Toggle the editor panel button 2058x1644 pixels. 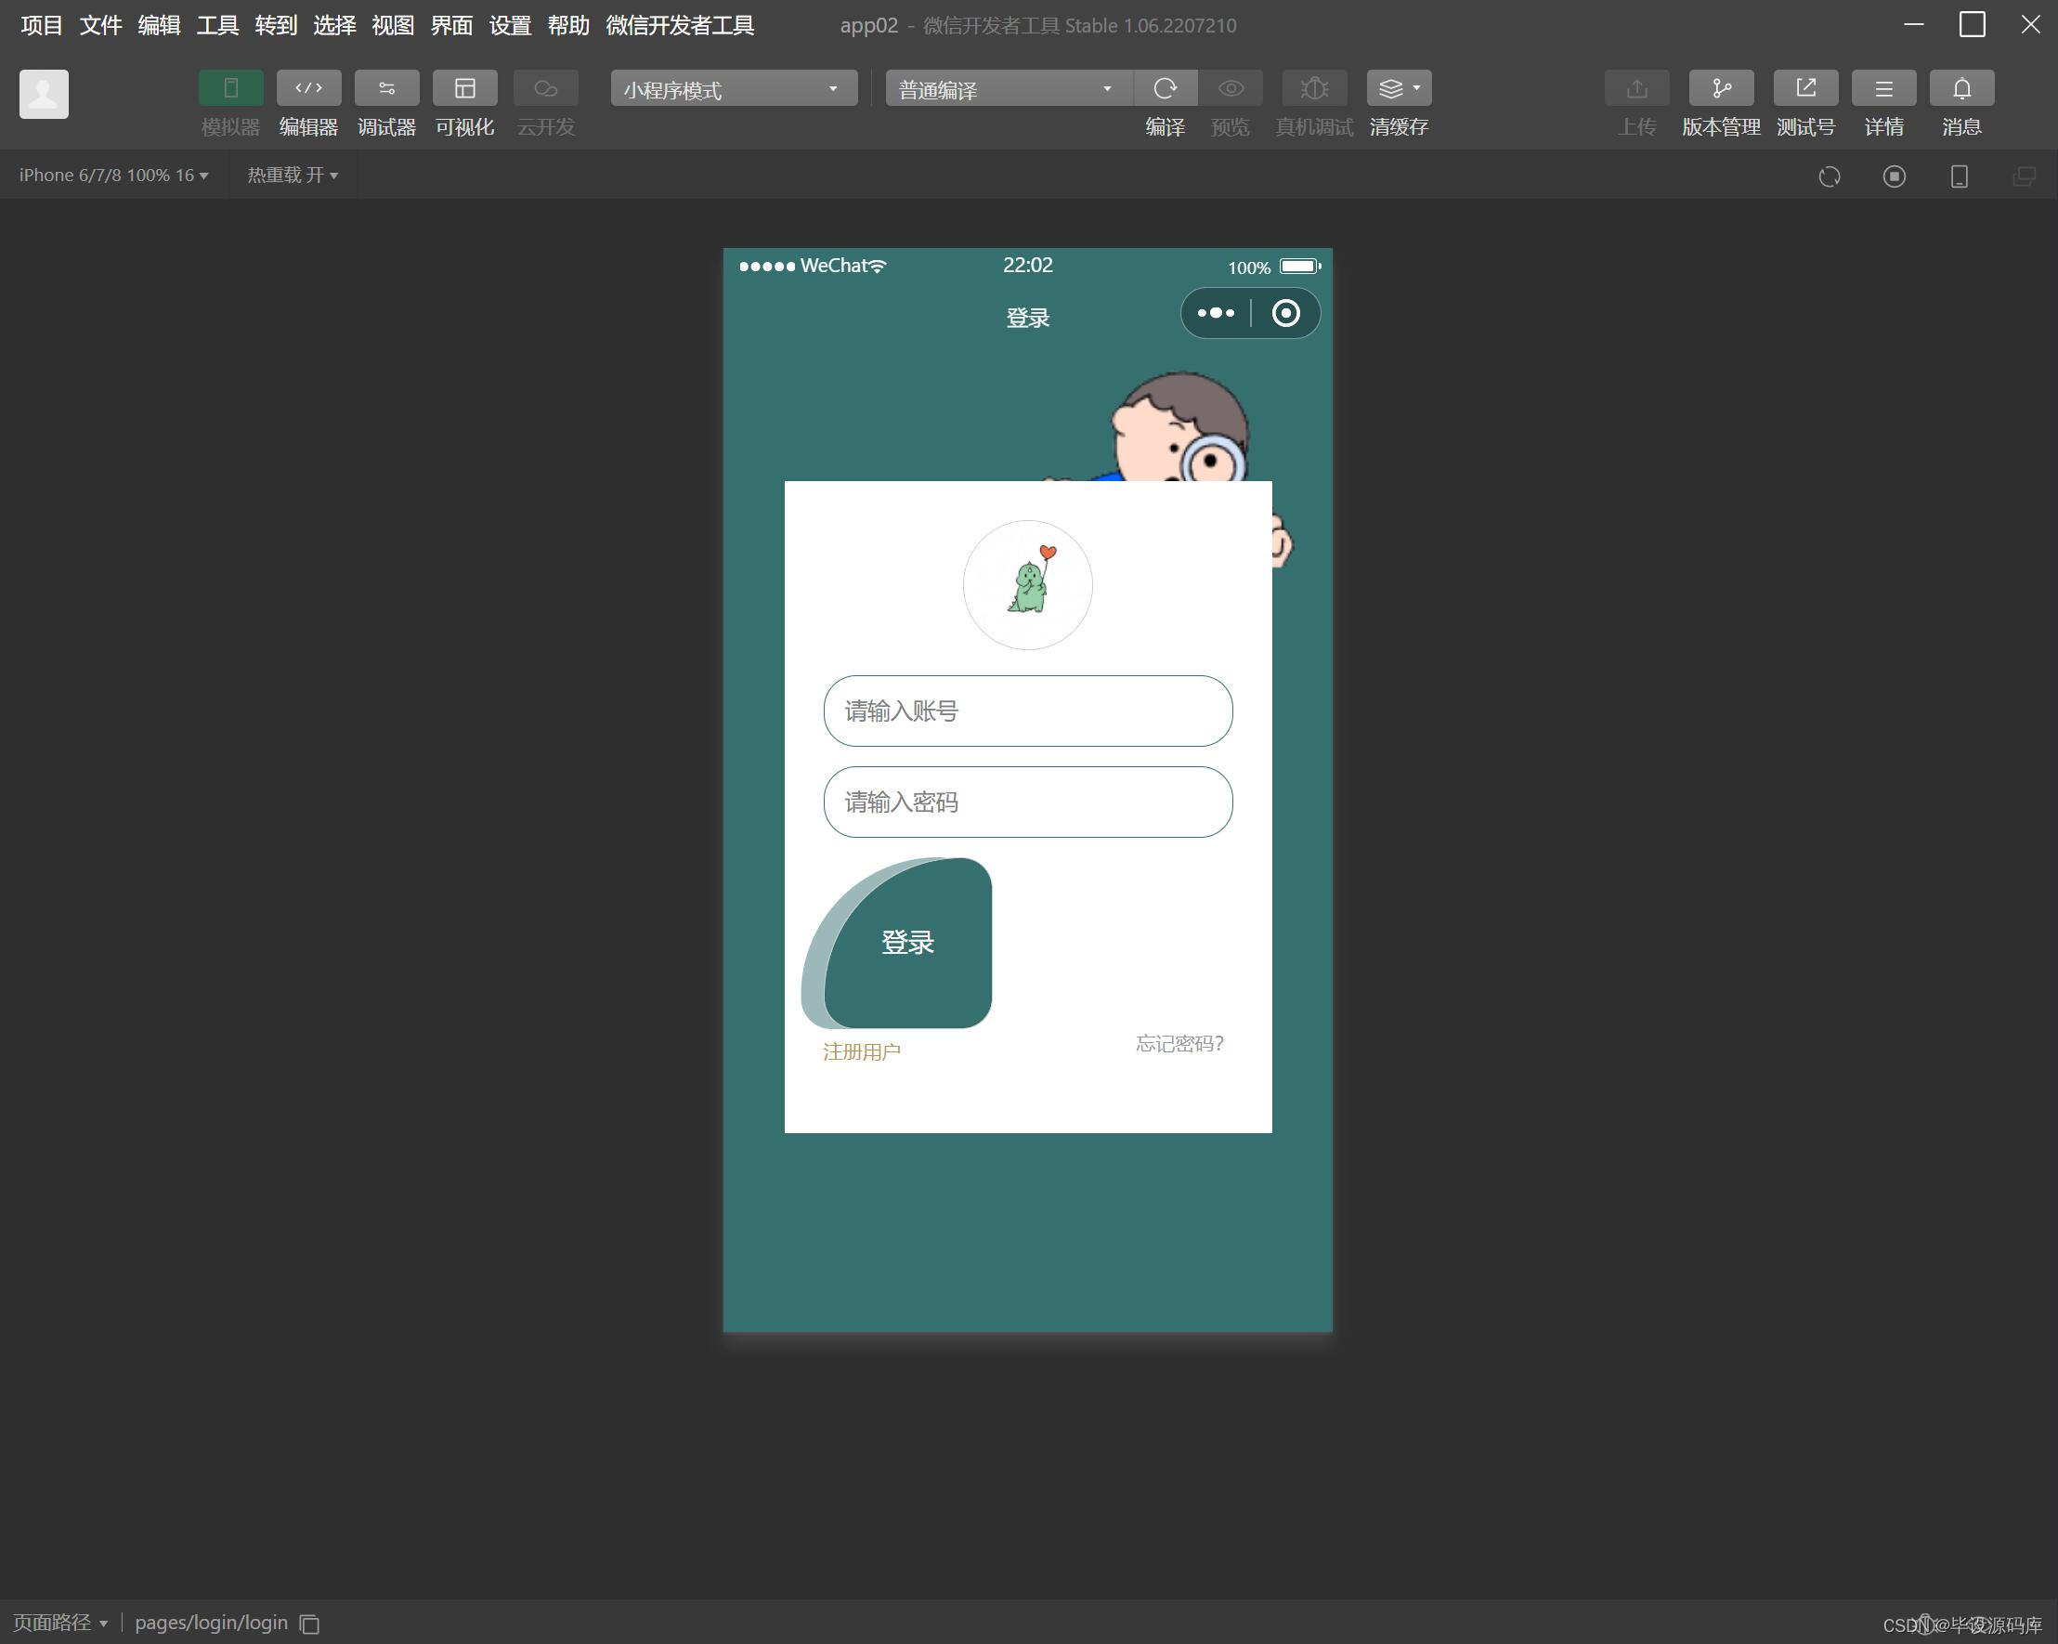pos(308,89)
